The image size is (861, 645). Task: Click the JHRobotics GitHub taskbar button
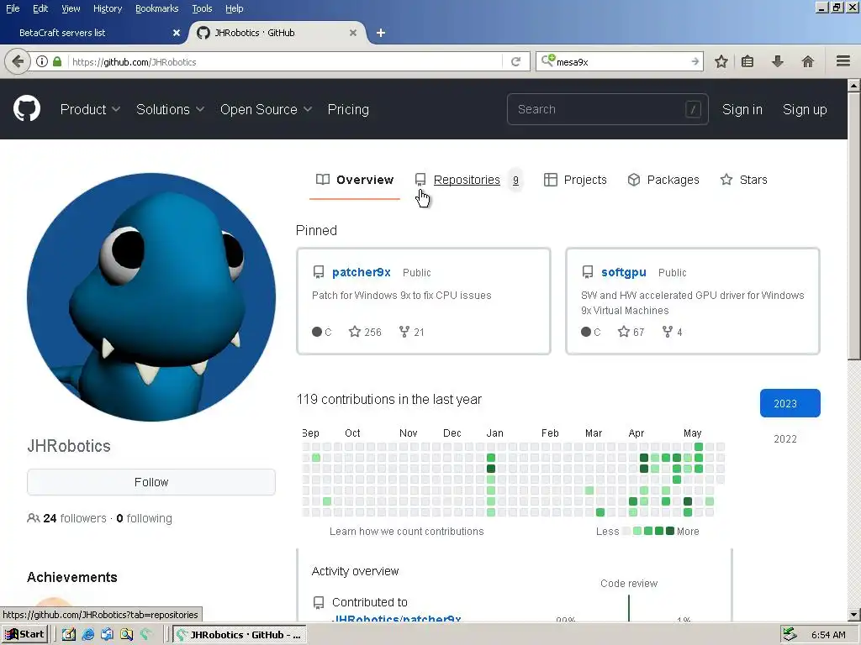pyautogui.click(x=240, y=635)
